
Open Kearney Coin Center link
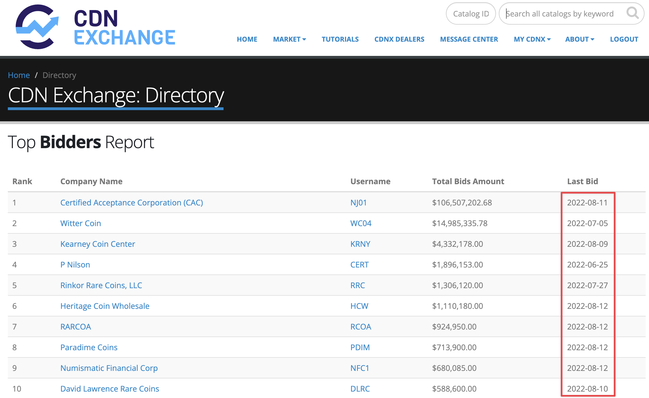pyautogui.click(x=98, y=244)
